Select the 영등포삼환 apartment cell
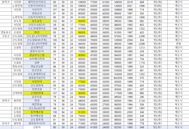 pos(37,66)
